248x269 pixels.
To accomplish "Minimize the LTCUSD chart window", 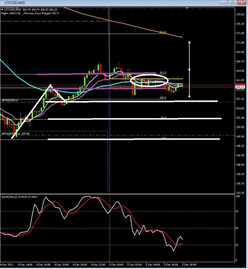I will pyautogui.click(x=223, y=3).
